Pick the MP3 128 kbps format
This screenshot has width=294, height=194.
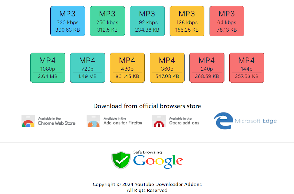point(187,21)
